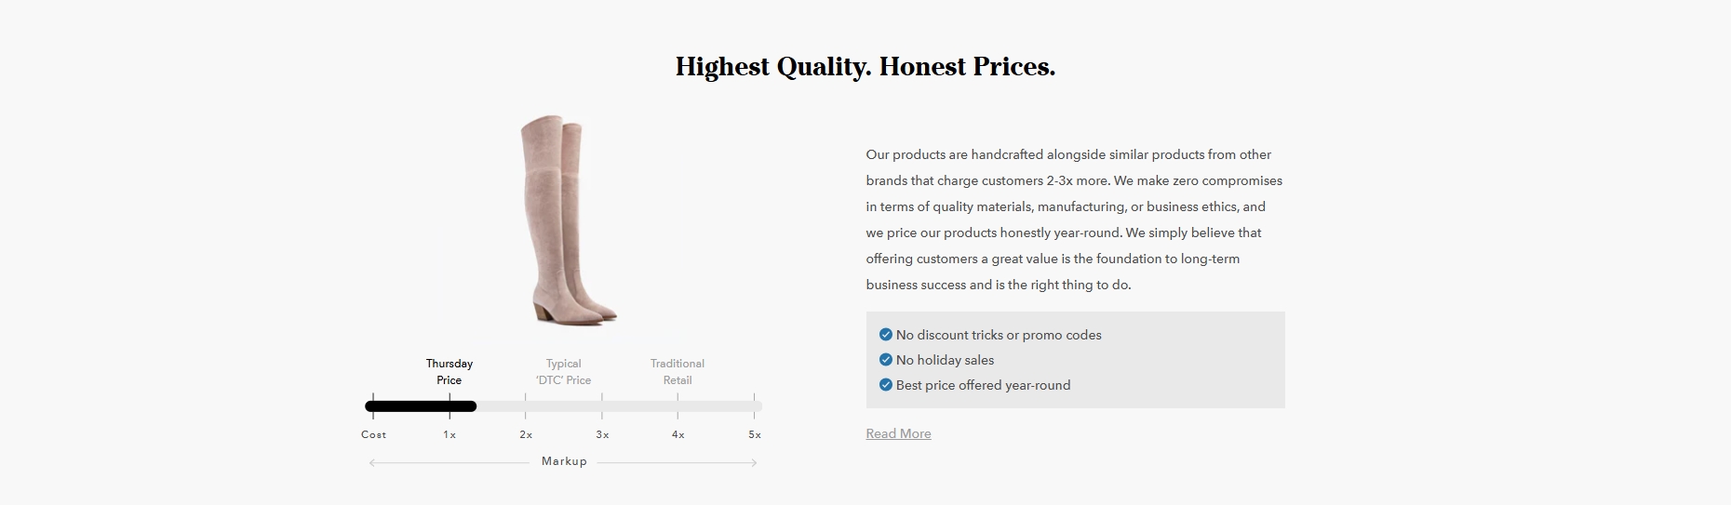Click the 5x markup tick at bar end
Viewport: 1731px width, 505px height.
click(x=754, y=406)
